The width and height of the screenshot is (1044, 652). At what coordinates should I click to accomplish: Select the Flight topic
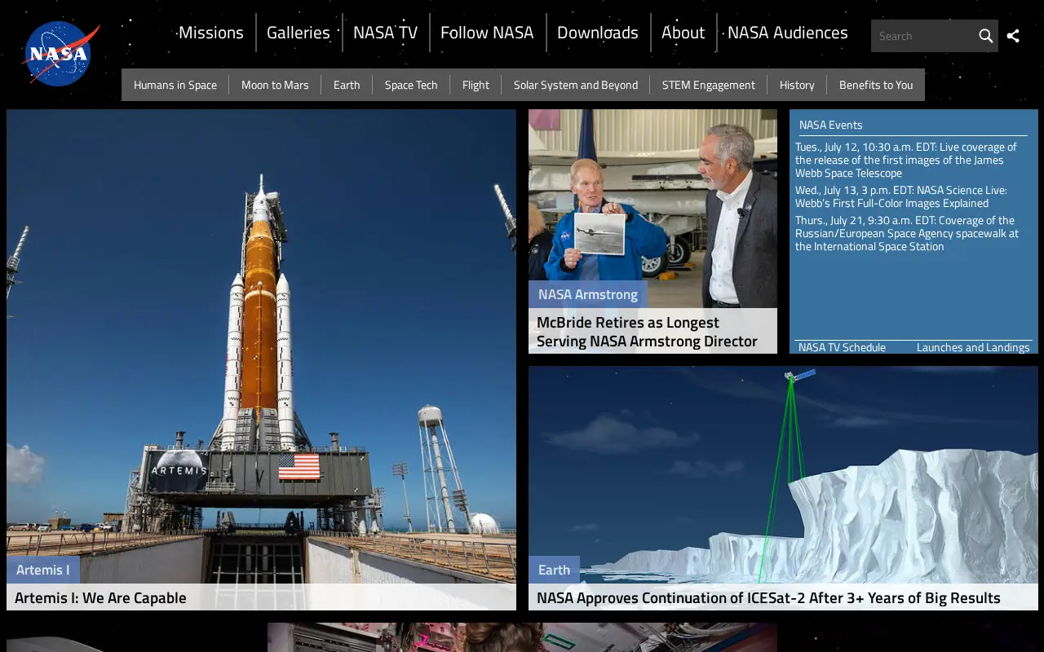coord(476,85)
